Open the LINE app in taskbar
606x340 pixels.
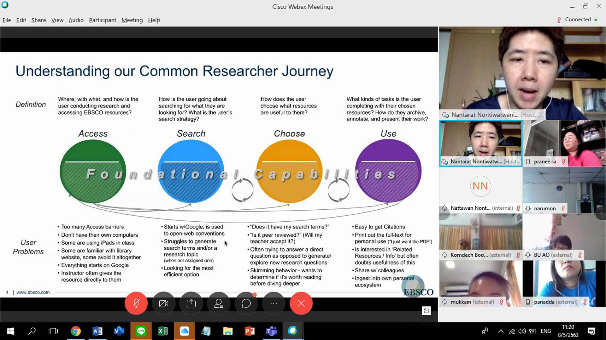[x=141, y=331]
